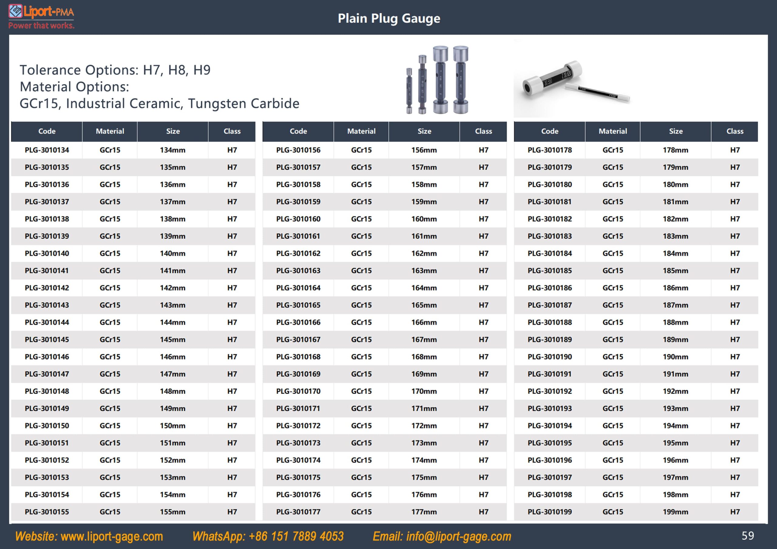
Task: Click the 163mm size cell
Action: pos(424,271)
